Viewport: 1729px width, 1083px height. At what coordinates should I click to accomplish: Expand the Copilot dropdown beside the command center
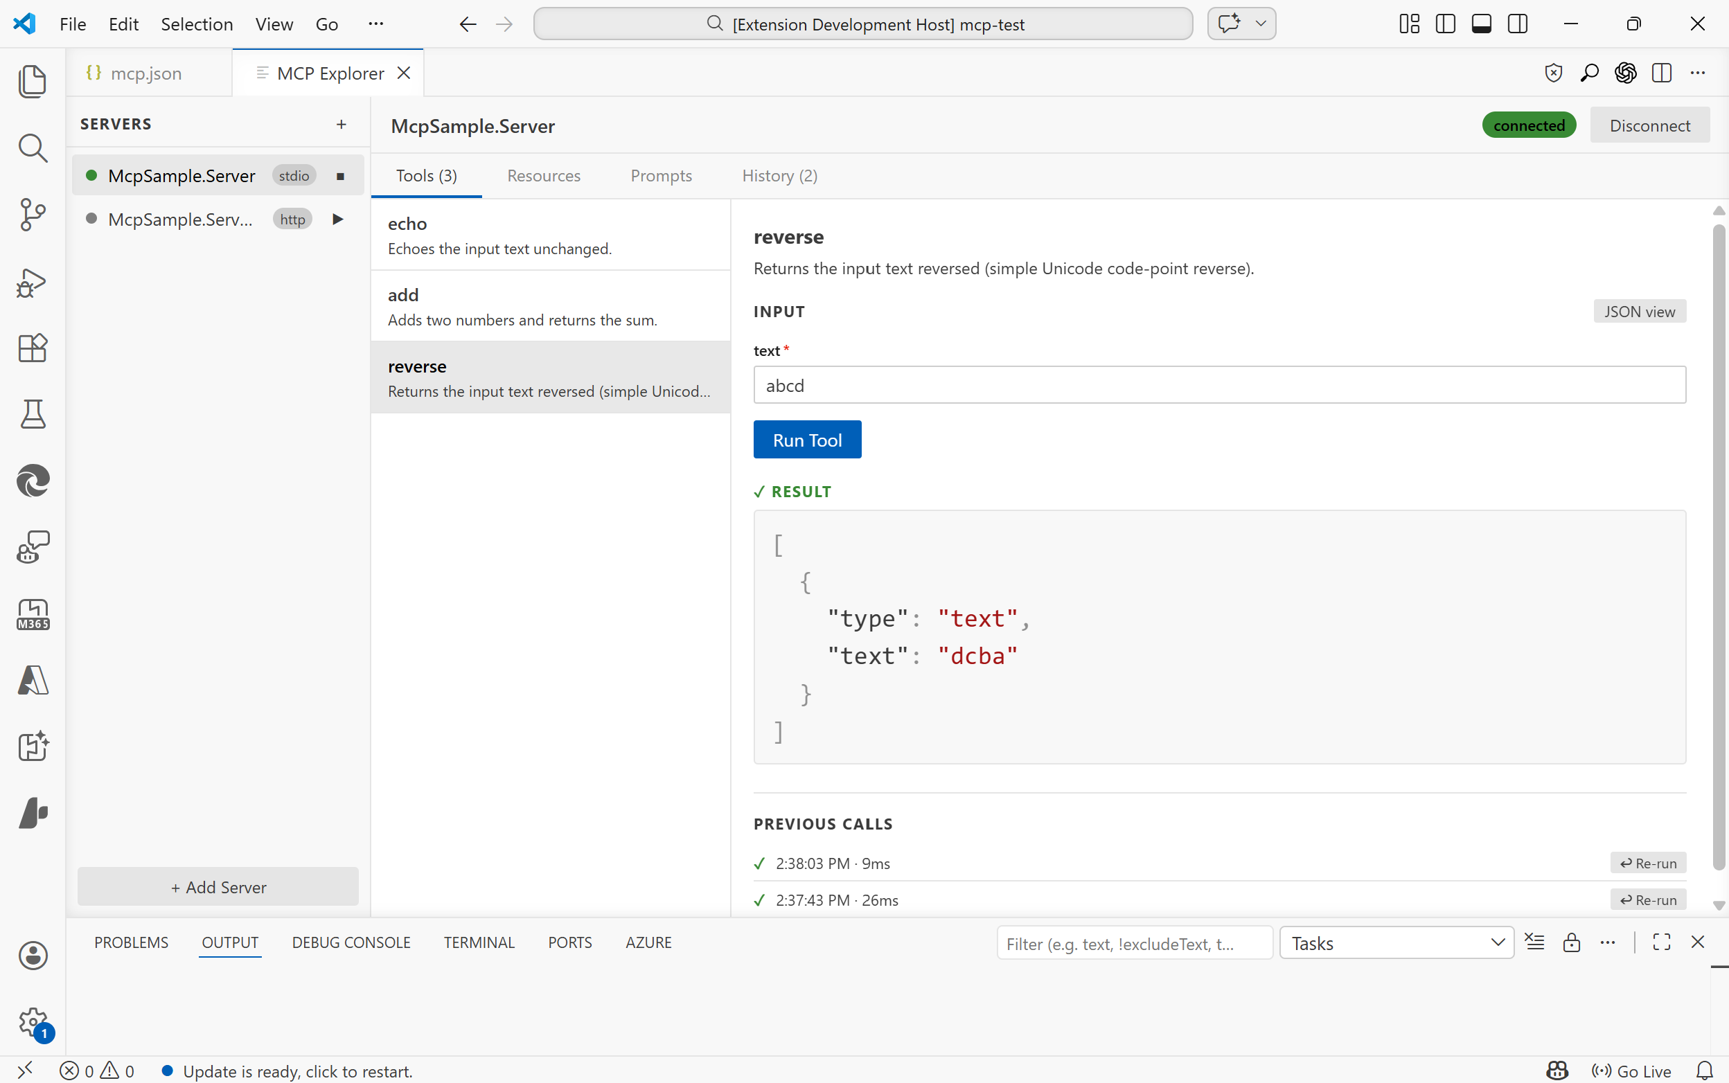pos(1261,23)
